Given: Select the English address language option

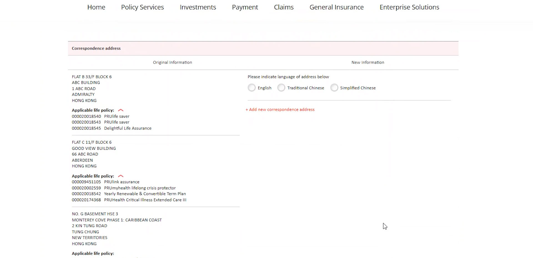Looking at the screenshot, I should coord(252,87).
